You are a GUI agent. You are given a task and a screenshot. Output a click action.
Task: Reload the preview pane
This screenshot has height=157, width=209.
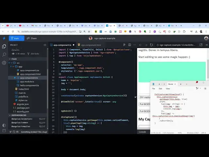[152, 45]
